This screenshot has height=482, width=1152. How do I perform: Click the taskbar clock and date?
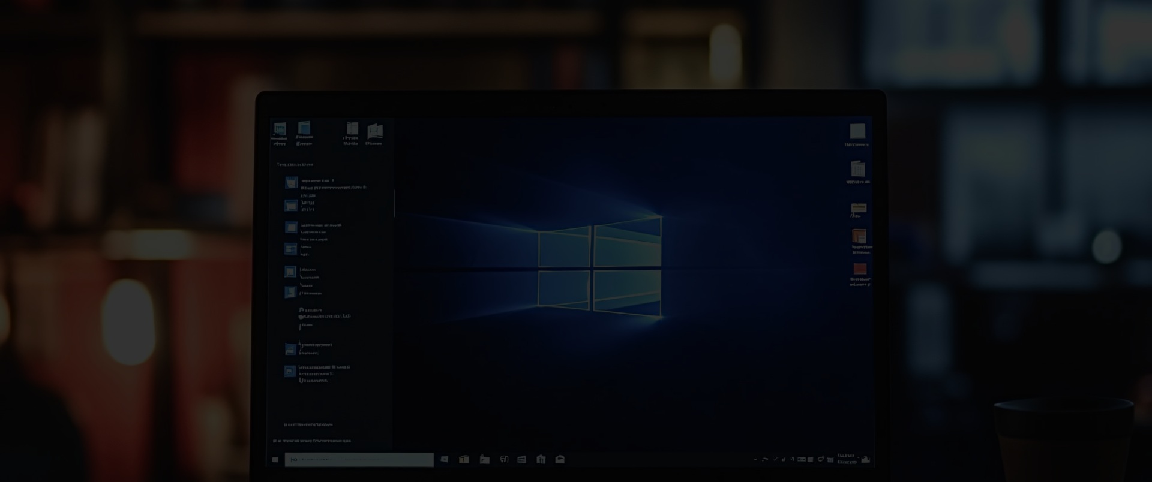847,459
